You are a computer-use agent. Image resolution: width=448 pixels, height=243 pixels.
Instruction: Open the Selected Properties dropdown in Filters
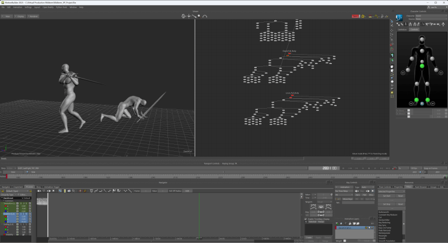[390, 191]
